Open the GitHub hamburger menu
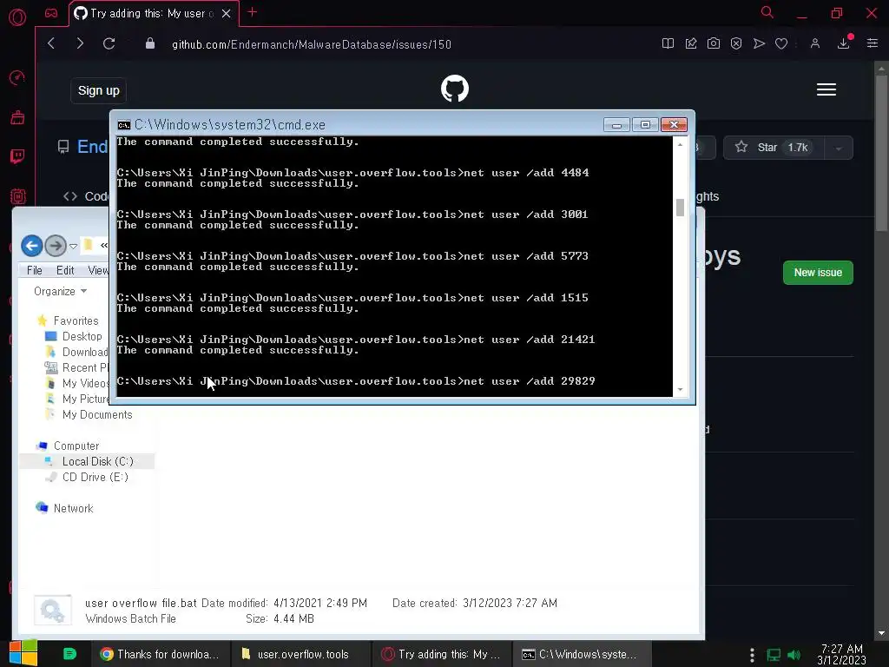889x667 pixels. tap(826, 89)
